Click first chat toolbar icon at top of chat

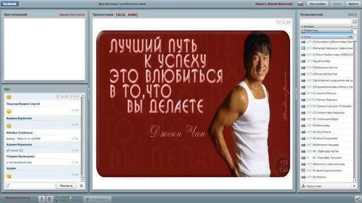tap(58, 96)
